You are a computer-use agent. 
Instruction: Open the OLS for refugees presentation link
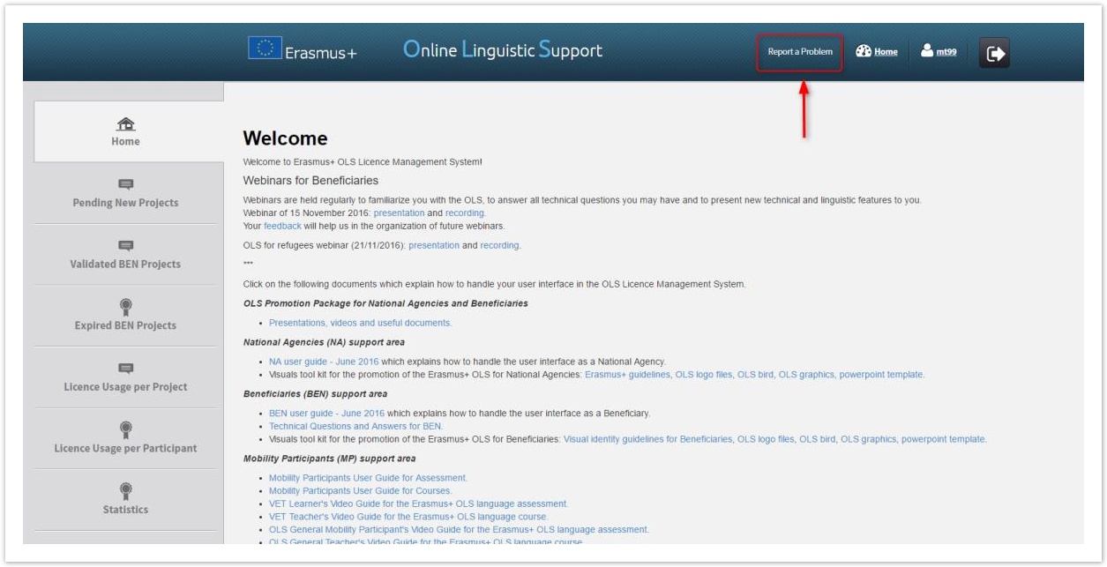pyautogui.click(x=434, y=245)
